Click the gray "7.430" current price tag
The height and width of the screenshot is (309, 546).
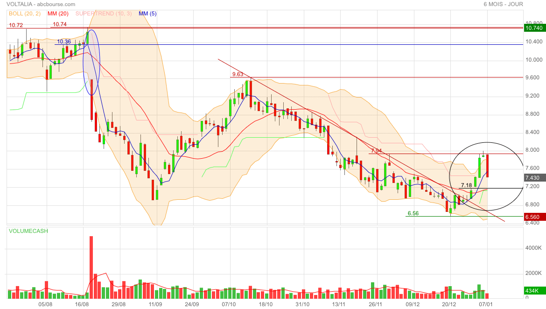534,178
